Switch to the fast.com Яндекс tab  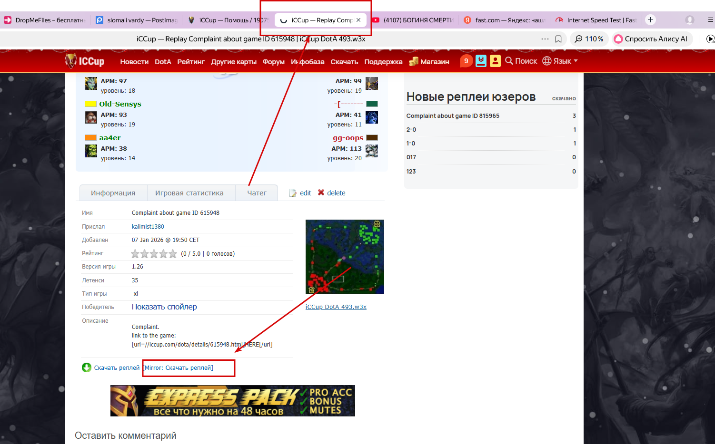point(505,20)
